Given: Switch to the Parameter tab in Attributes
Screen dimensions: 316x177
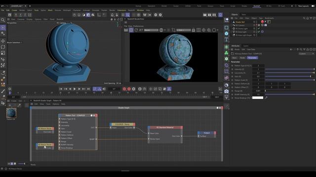Looking at the screenshot, I should pos(252,58).
